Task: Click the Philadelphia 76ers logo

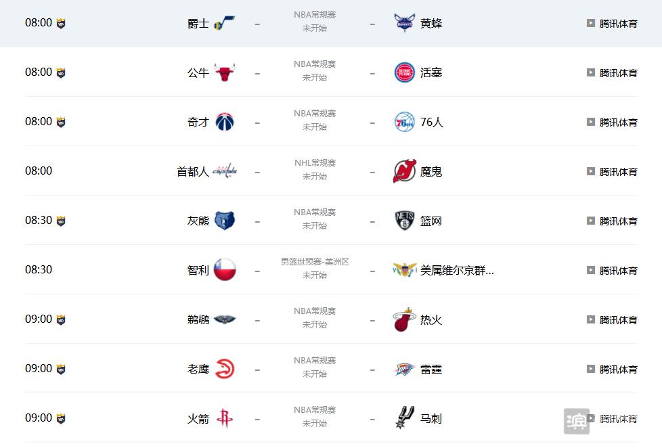Action: [405, 122]
